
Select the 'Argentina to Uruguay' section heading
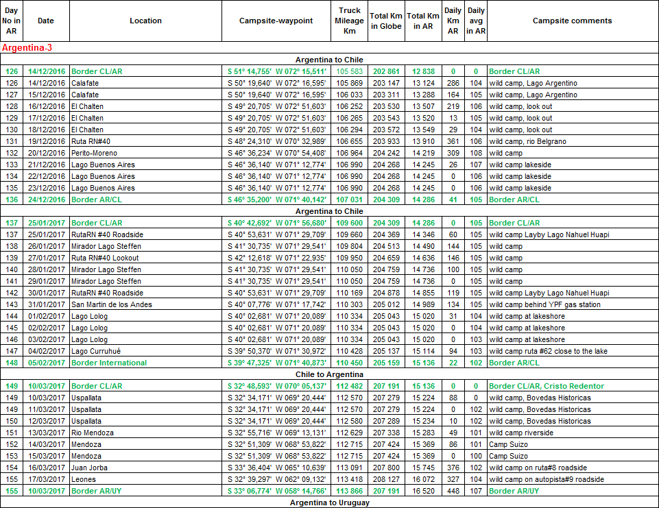click(x=329, y=503)
